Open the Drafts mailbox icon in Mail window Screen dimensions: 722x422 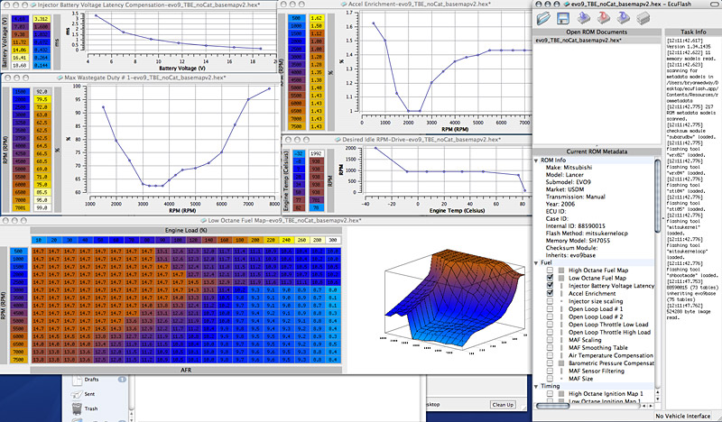tap(77, 381)
